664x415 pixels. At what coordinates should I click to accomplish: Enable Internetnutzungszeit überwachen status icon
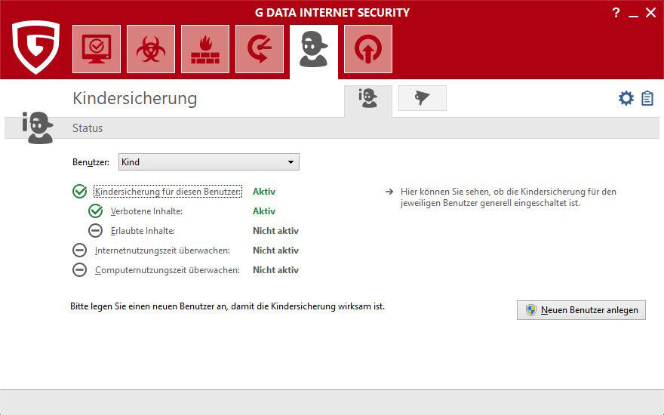(x=79, y=251)
